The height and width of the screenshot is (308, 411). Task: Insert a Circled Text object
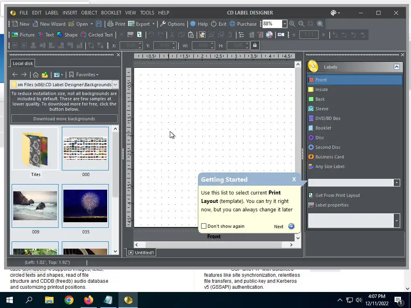(x=97, y=34)
